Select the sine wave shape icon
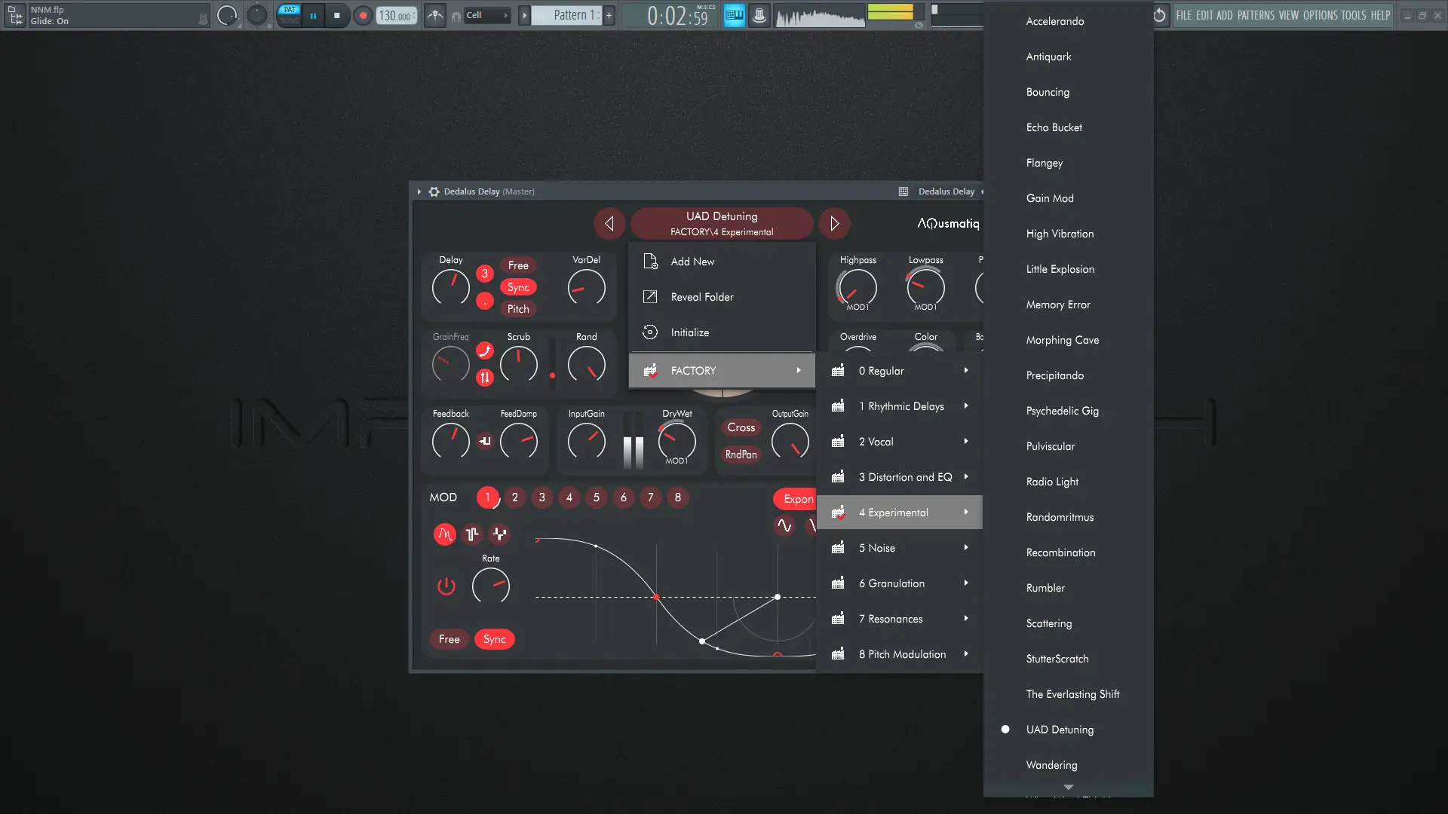 coord(784,525)
